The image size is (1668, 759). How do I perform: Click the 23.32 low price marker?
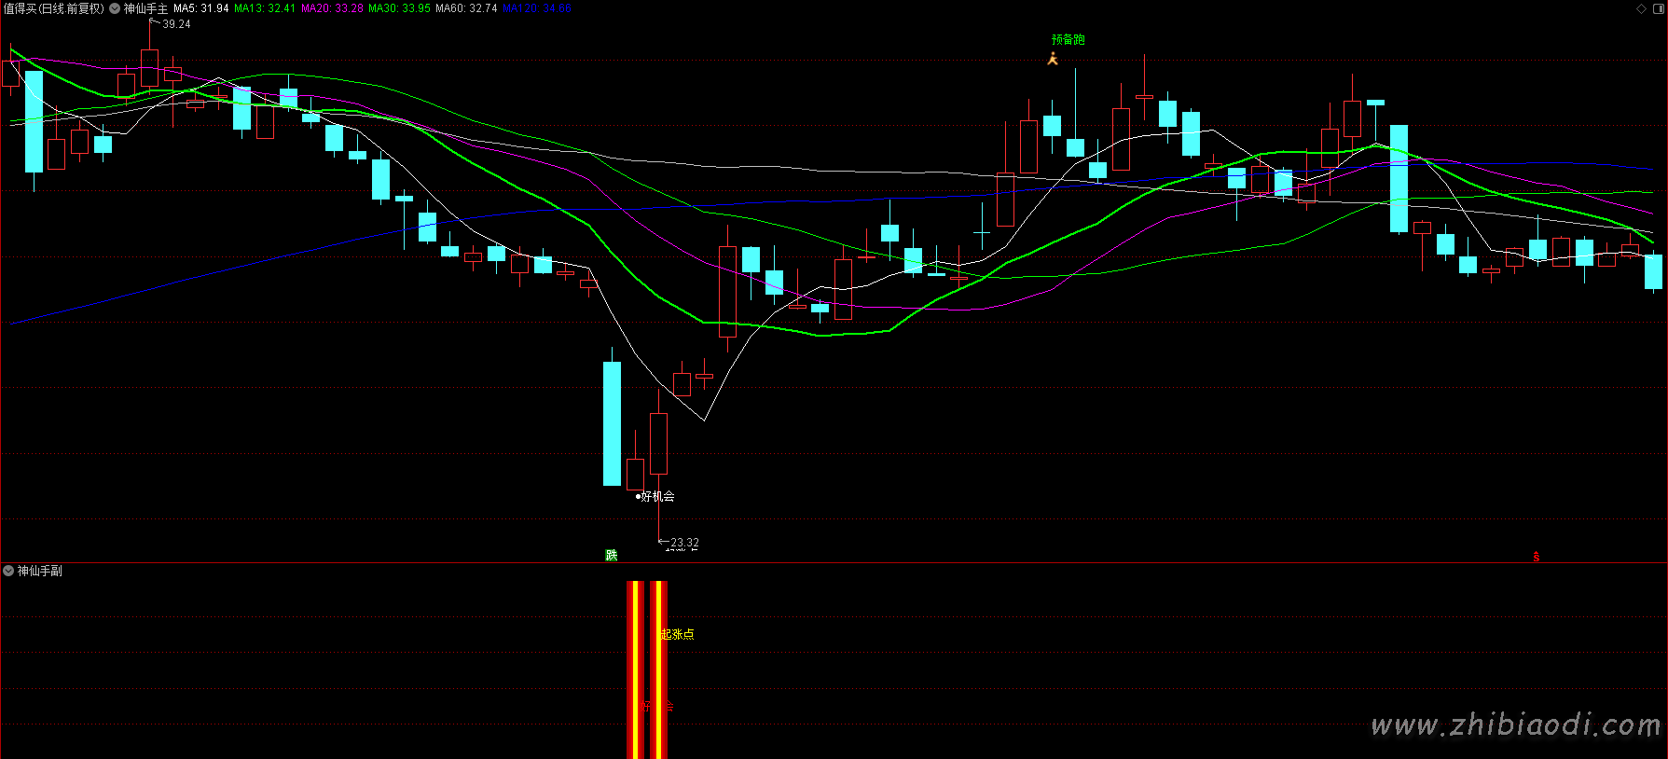pyautogui.click(x=683, y=542)
